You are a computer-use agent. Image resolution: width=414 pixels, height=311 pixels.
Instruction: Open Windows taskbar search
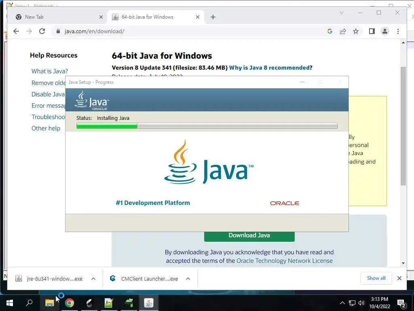[29, 303]
